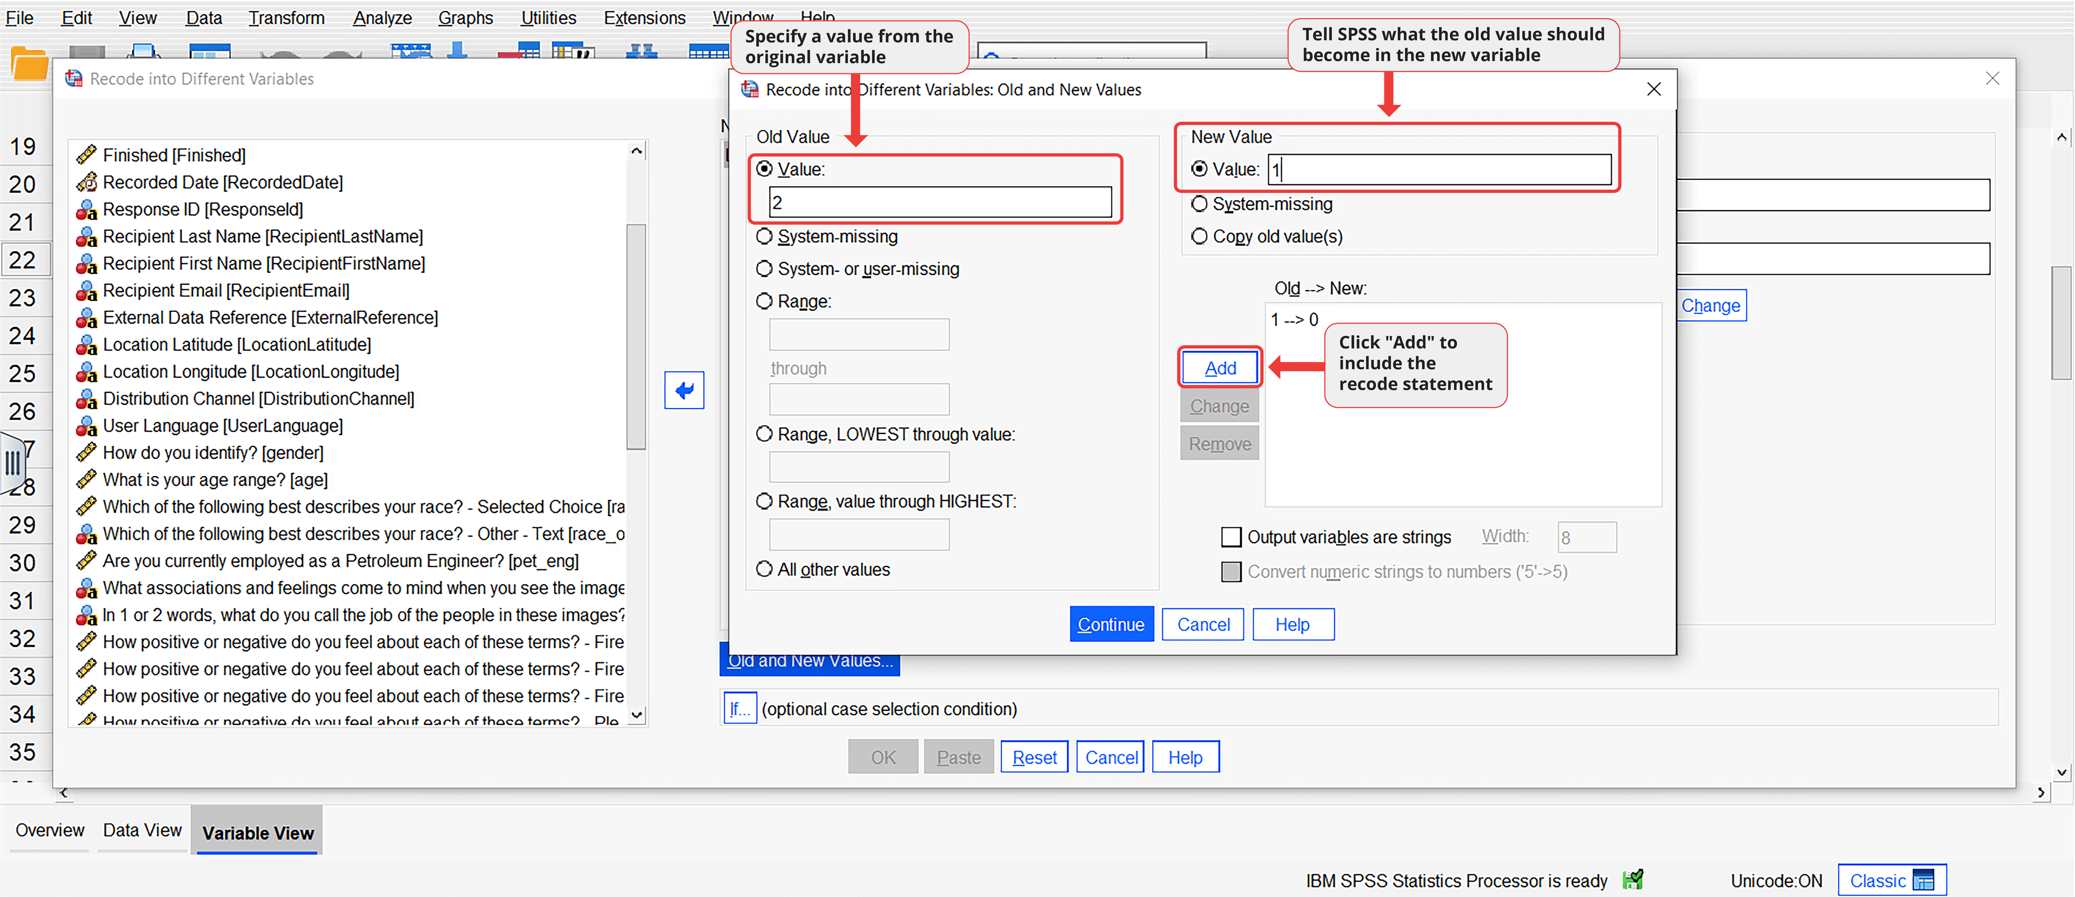
Task: Switch to the Overview tab
Action: [x=50, y=830]
